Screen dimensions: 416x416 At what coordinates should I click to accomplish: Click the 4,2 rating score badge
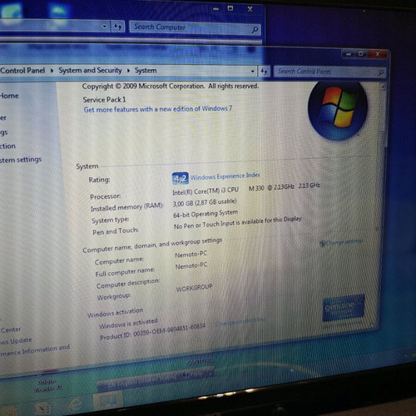point(181,179)
